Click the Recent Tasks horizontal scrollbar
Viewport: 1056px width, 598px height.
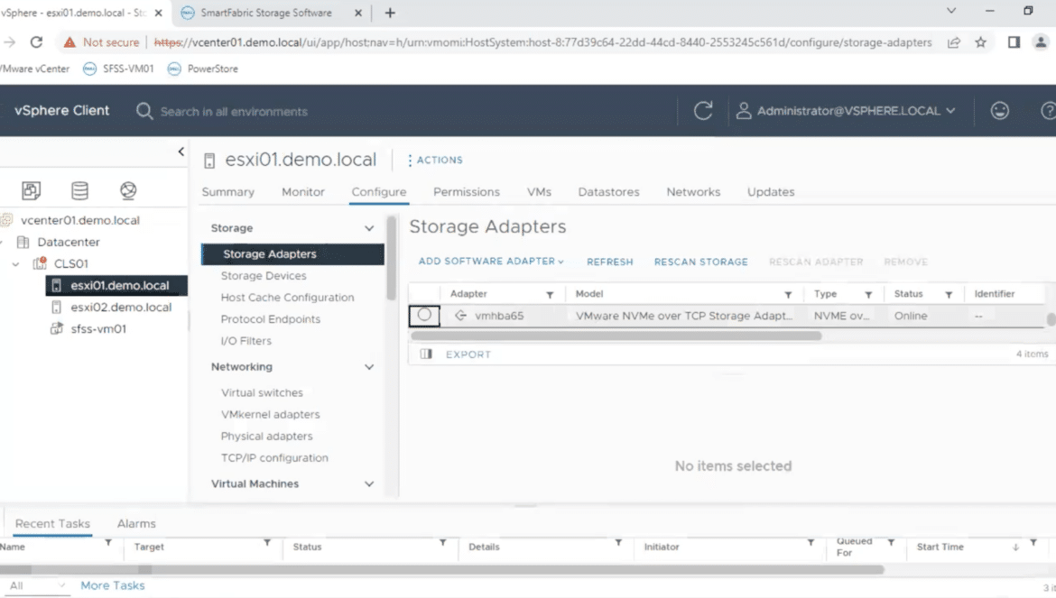click(x=441, y=570)
